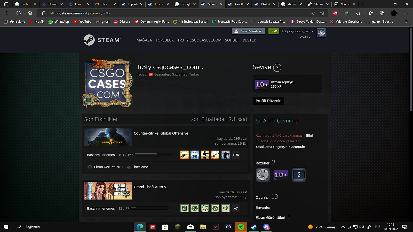The height and width of the screenshot is (232, 413).
Task: Open Counter-Strike game banner image
Action: (x=108, y=137)
